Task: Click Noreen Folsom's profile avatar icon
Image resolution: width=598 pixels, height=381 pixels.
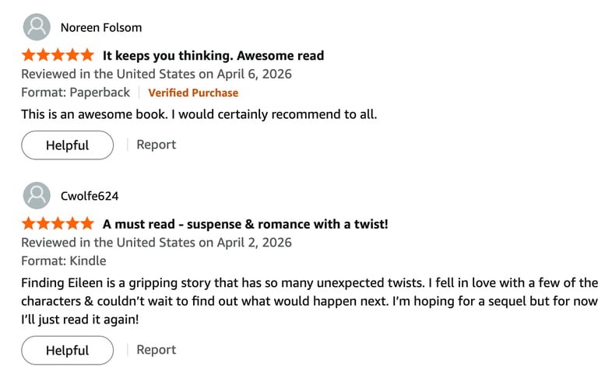Action: point(37,27)
